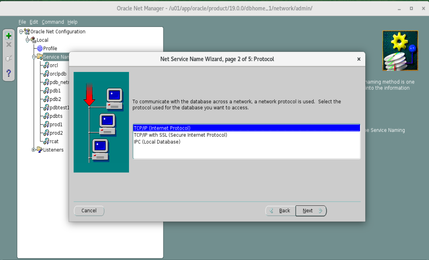Image resolution: width=429 pixels, height=260 pixels.
Task: Select IPC (Local Database) protocol option
Action: tap(246, 142)
